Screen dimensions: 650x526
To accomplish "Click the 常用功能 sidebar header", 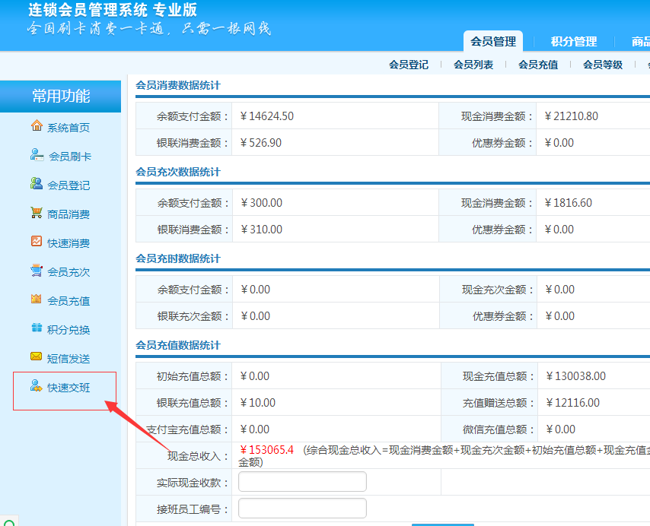I will tap(61, 96).
